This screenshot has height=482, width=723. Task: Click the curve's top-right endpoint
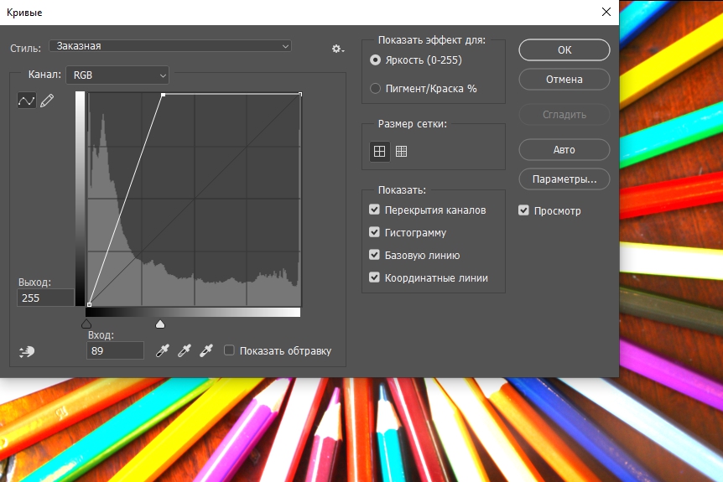[300, 94]
